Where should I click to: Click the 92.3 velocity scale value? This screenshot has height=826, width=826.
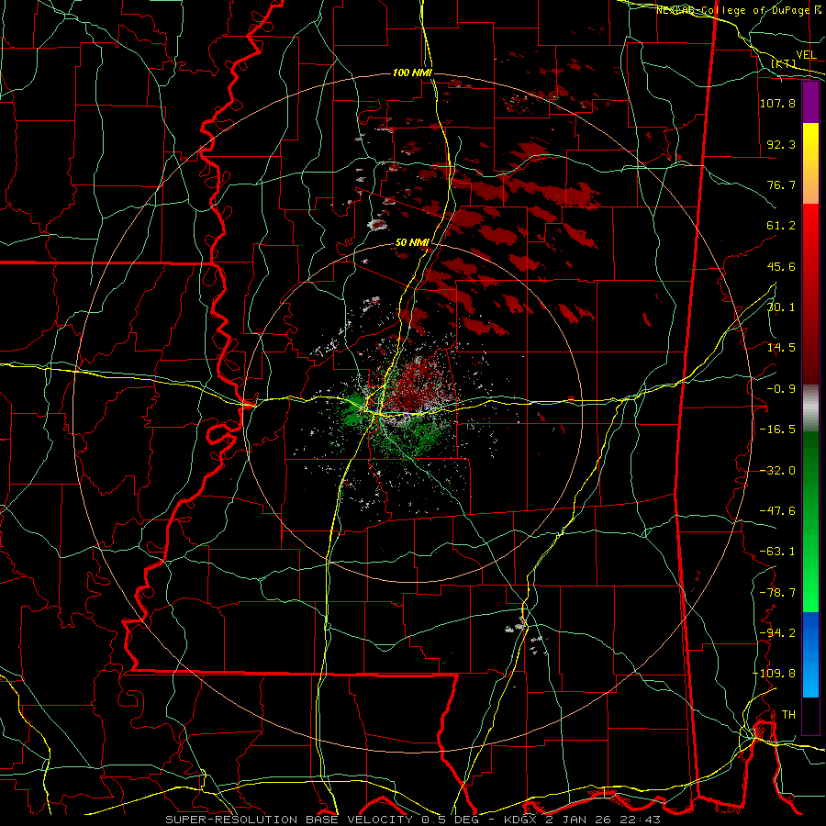(781, 144)
